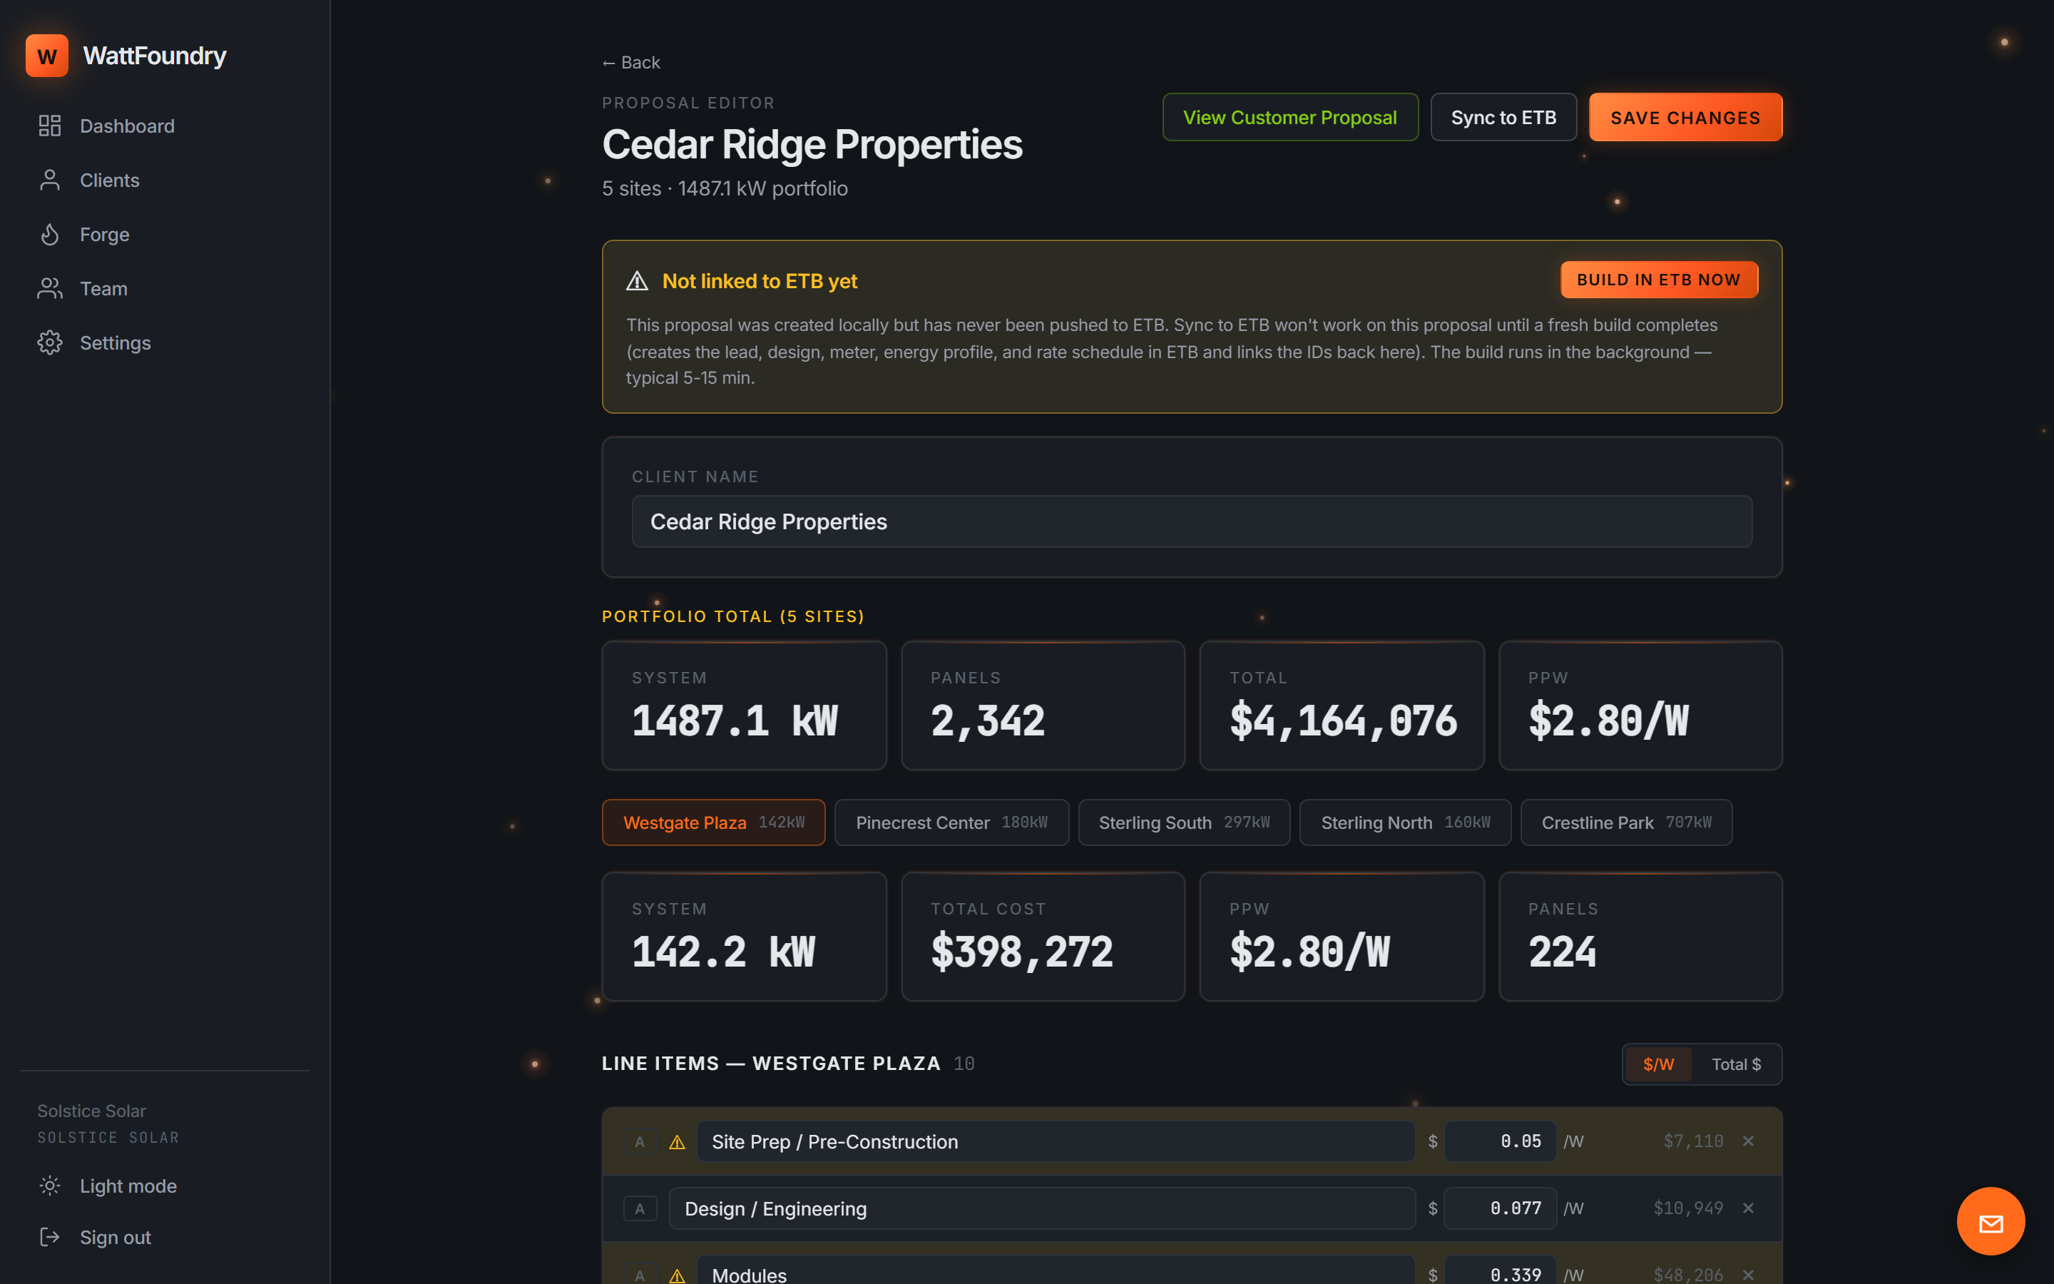
Task: Select the Sterling South site tab
Action: coord(1184,822)
